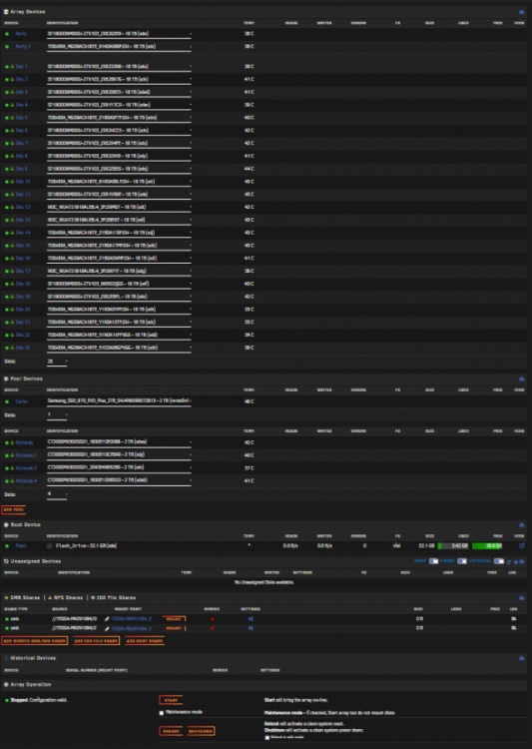Click the lock icon beside Disk 5
This screenshot has height=749, width=532.
click(x=12, y=118)
